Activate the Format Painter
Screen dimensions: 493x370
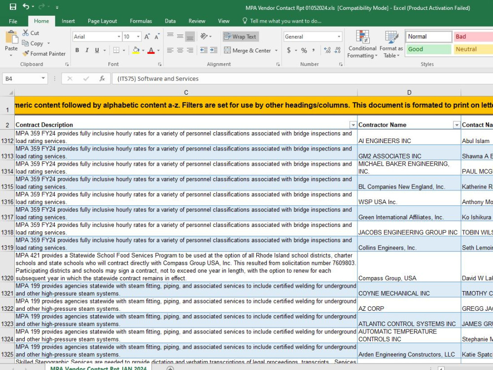(x=44, y=54)
